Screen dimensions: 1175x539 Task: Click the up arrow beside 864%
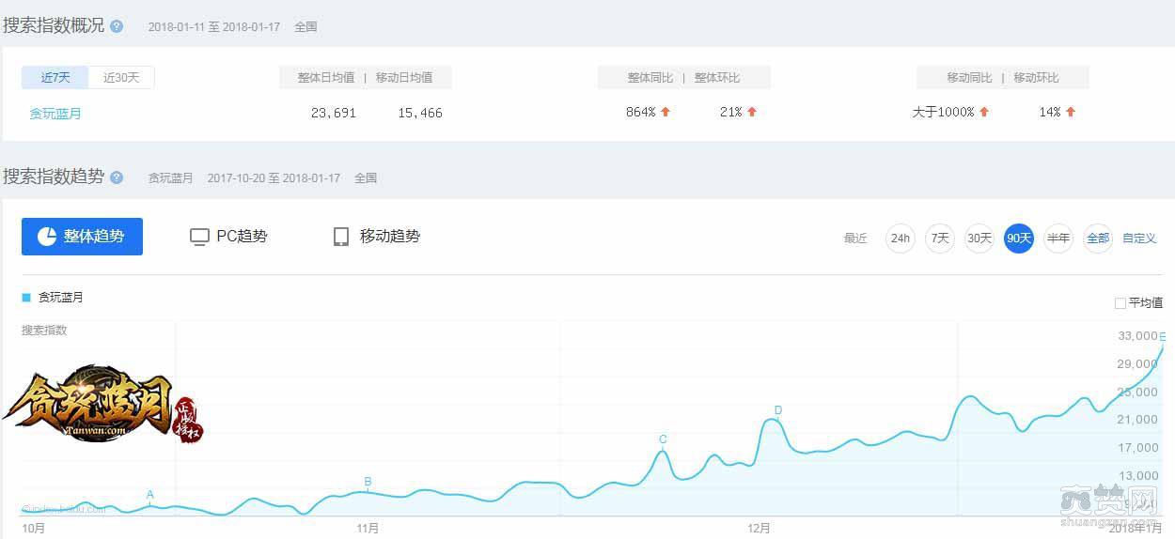(666, 112)
